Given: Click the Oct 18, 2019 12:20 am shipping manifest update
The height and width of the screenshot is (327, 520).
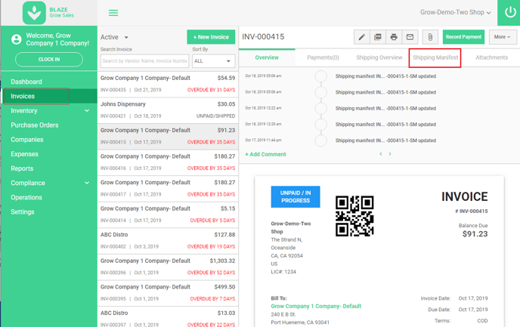Looking at the screenshot, I should [385, 125].
